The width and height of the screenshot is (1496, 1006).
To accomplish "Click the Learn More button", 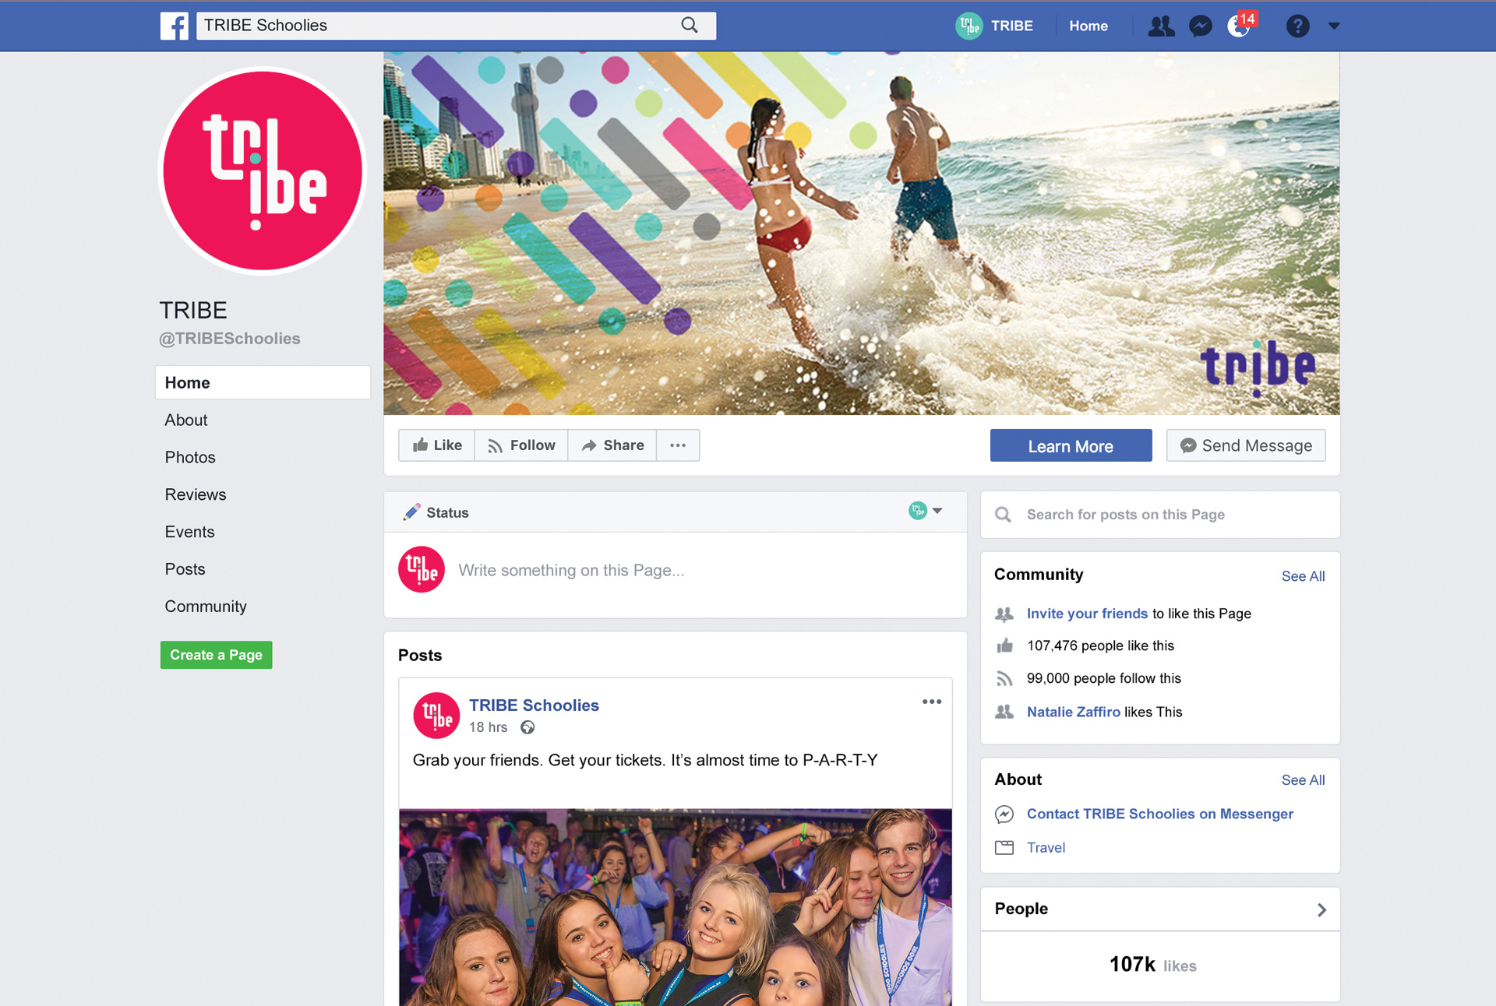I will (x=1071, y=445).
